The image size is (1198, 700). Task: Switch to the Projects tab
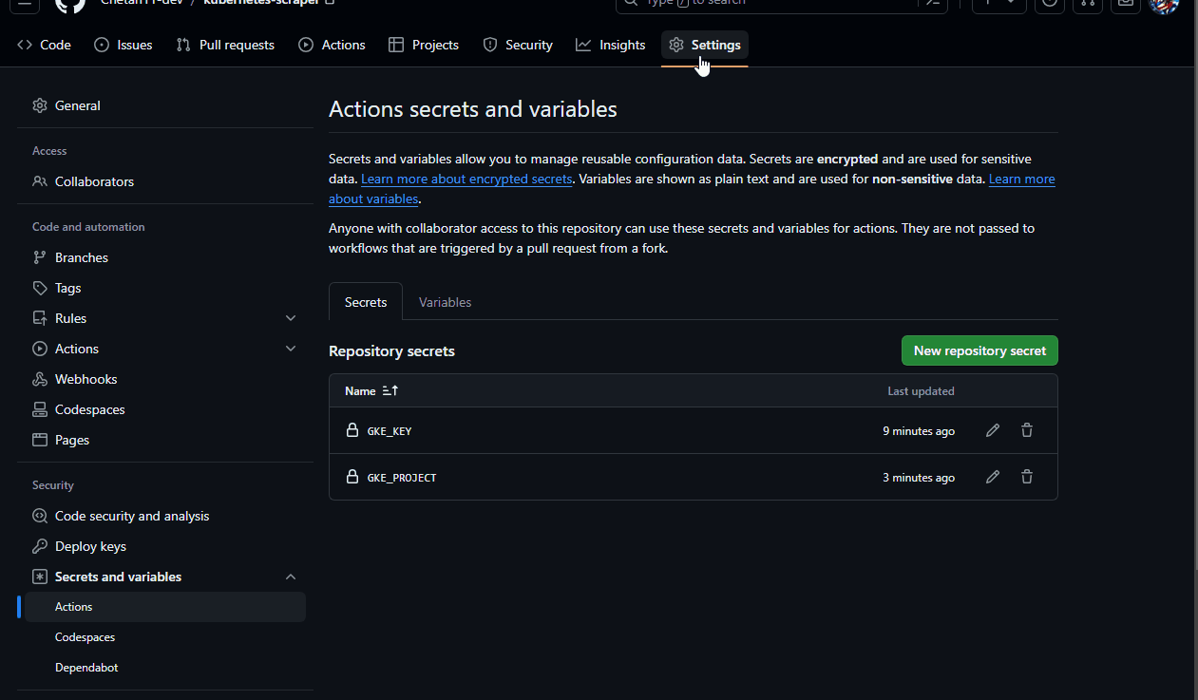coord(424,45)
